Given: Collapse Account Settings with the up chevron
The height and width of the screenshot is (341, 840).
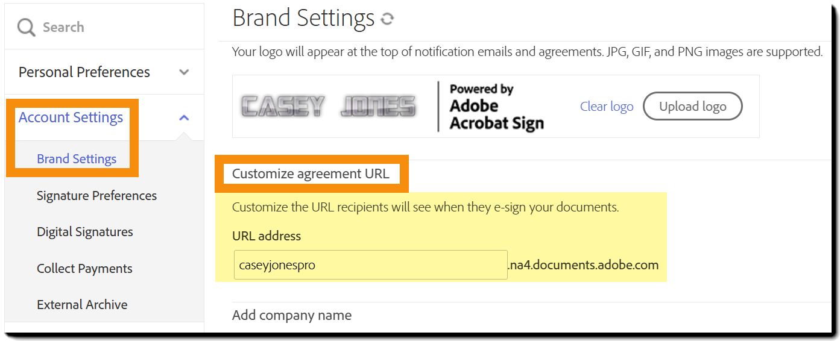Looking at the screenshot, I should 184,117.
